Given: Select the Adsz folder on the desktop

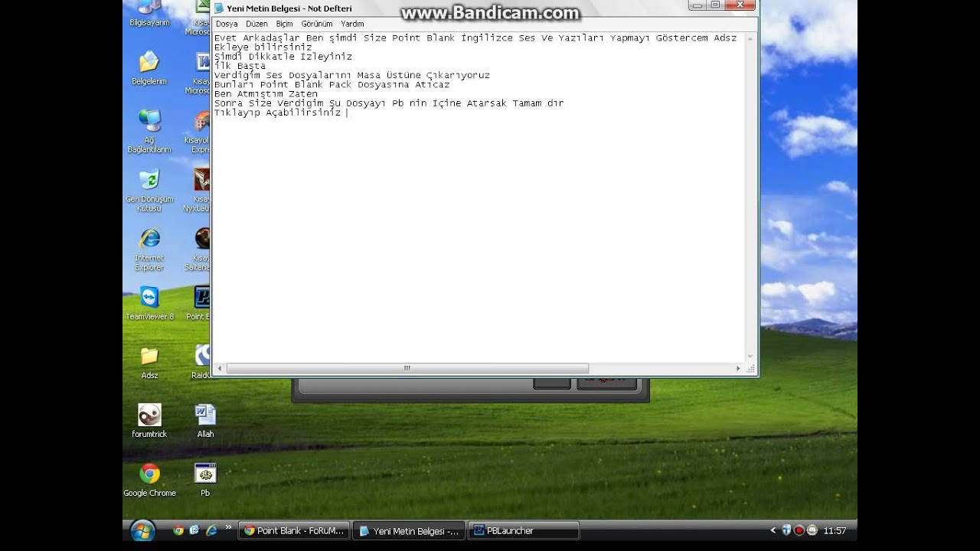Looking at the screenshot, I should tap(149, 363).
